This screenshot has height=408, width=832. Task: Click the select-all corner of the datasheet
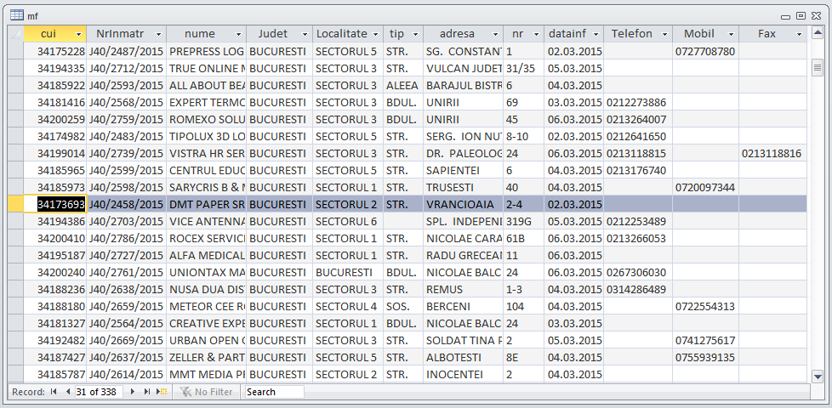pyautogui.click(x=15, y=34)
